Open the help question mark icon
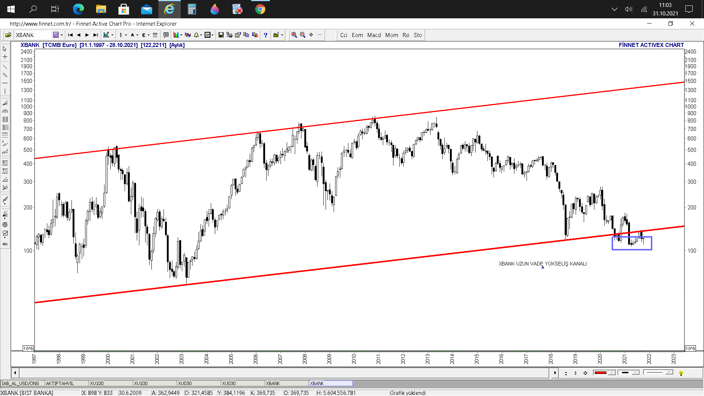This screenshot has width=704, height=396. 265,35
